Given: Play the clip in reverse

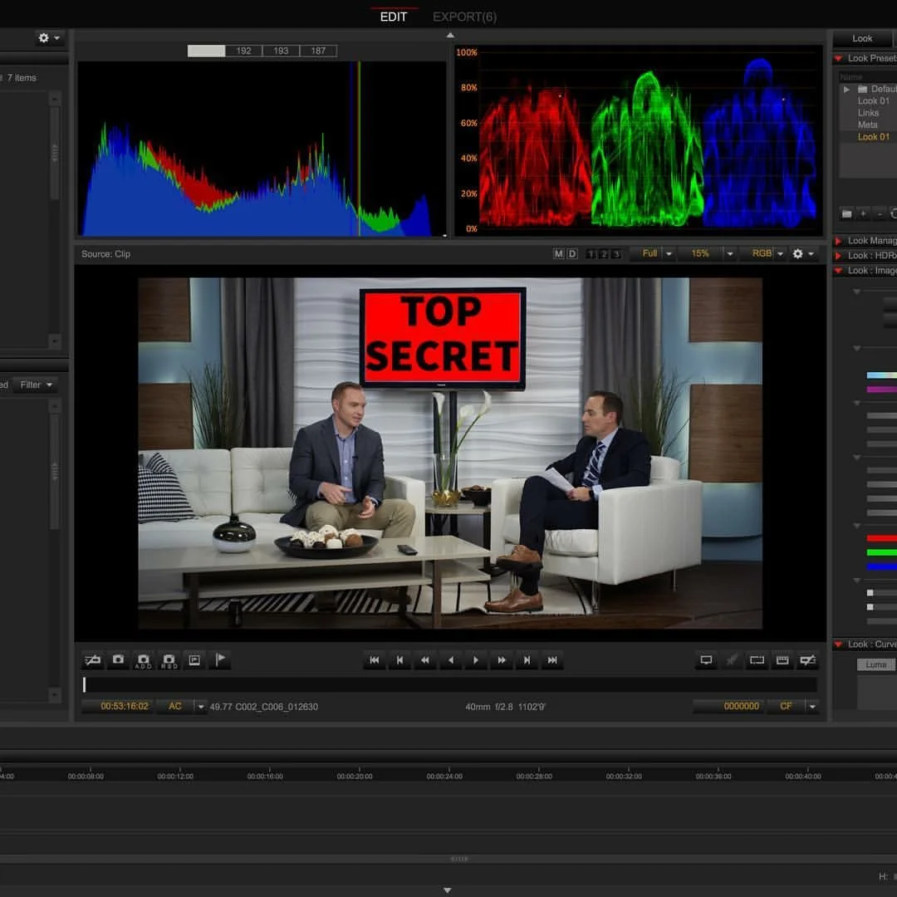Looking at the screenshot, I should pos(451,660).
